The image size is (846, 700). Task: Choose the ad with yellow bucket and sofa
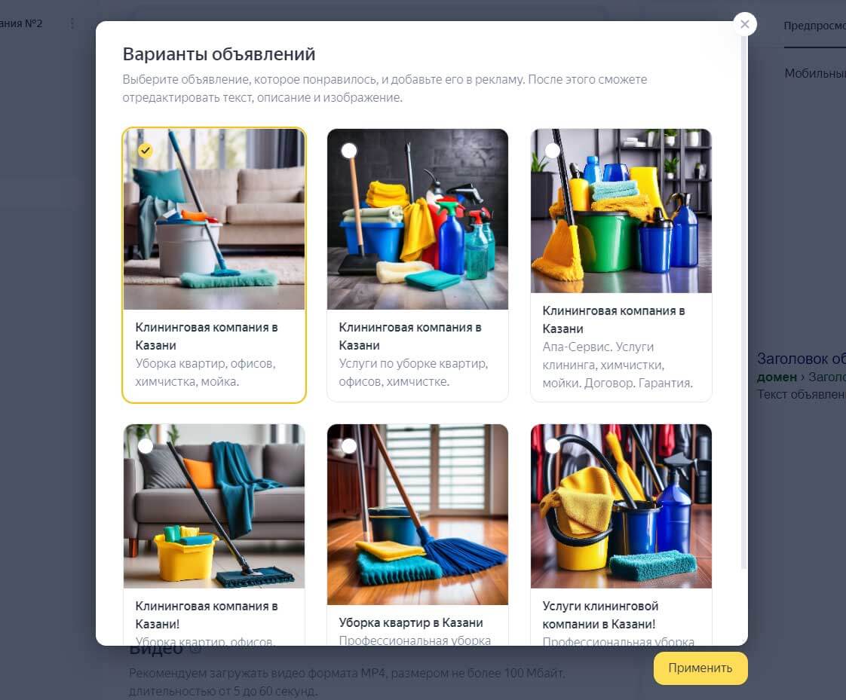pyautogui.click(x=146, y=446)
